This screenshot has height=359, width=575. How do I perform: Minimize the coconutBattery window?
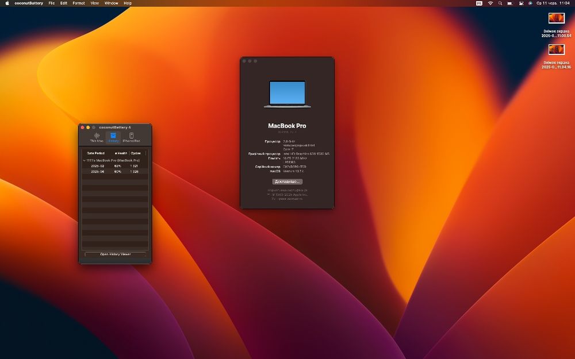click(x=88, y=128)
